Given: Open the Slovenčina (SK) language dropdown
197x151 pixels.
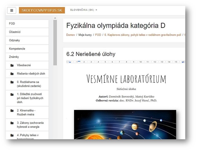Looking at the screenshot, I should [83, 10].
